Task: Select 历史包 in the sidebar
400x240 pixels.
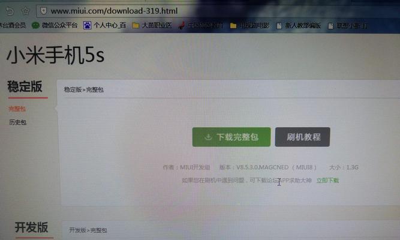Action: pyautogui.click(x=18, y=122)
